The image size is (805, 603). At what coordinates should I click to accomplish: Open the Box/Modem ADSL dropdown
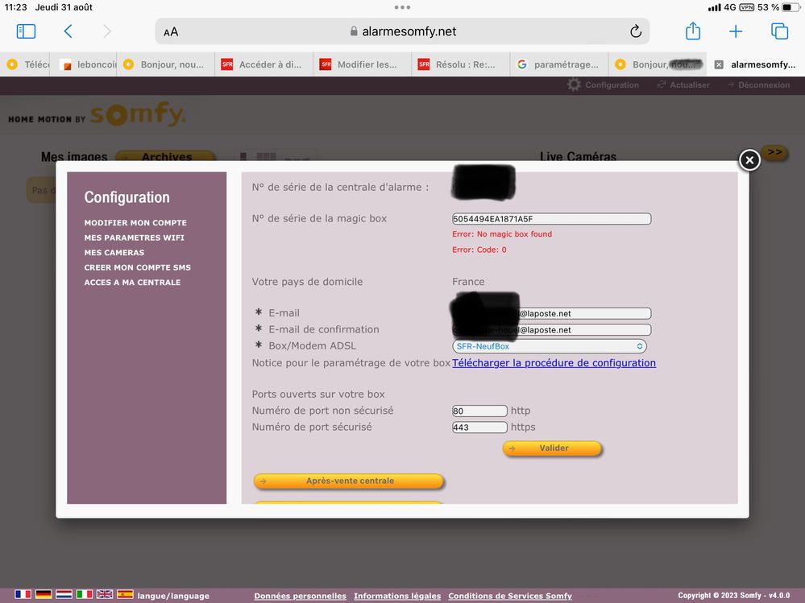[x=550, y=346]
